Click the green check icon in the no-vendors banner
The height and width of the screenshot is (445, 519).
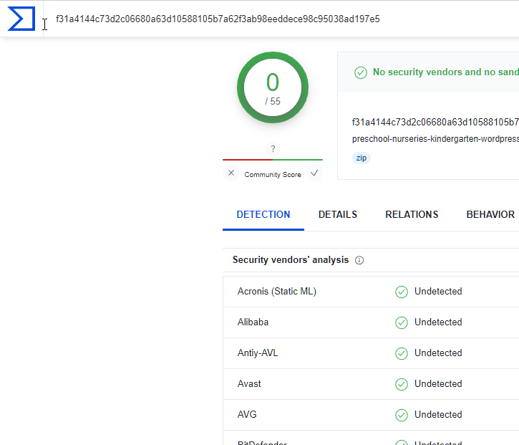point(361,72)
